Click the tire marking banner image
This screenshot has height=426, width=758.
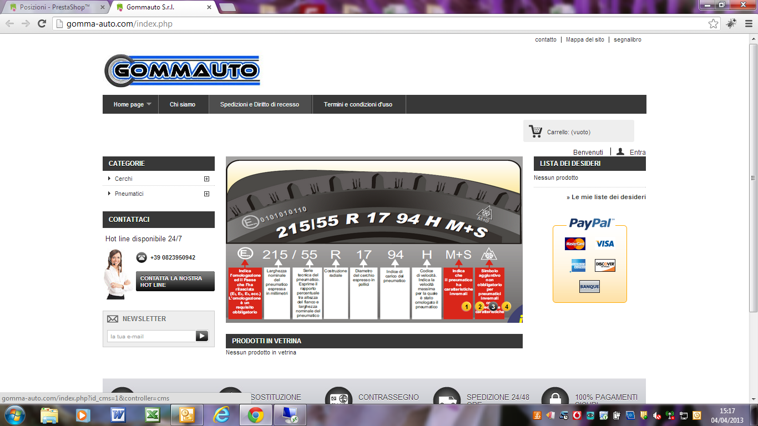point(374,240)
